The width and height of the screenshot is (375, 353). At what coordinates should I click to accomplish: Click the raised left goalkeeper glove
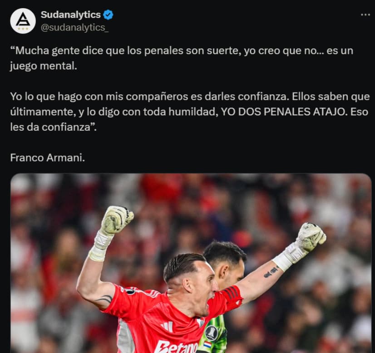point(117,220)
